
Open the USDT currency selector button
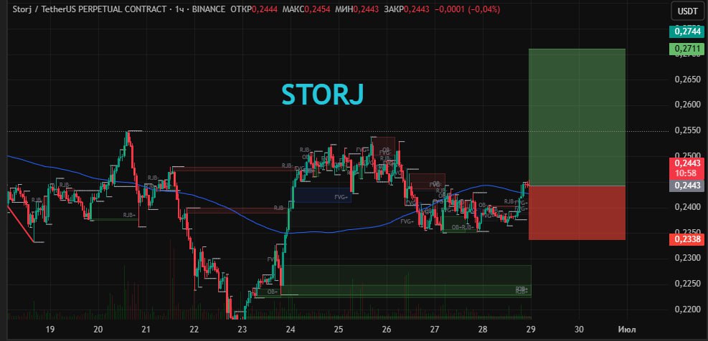pos(687,12)
